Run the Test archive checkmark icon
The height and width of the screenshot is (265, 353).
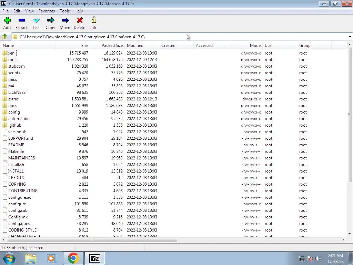click(x=36, y=20)
